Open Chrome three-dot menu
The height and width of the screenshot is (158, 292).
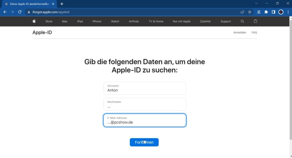click(x=288, y=12)
